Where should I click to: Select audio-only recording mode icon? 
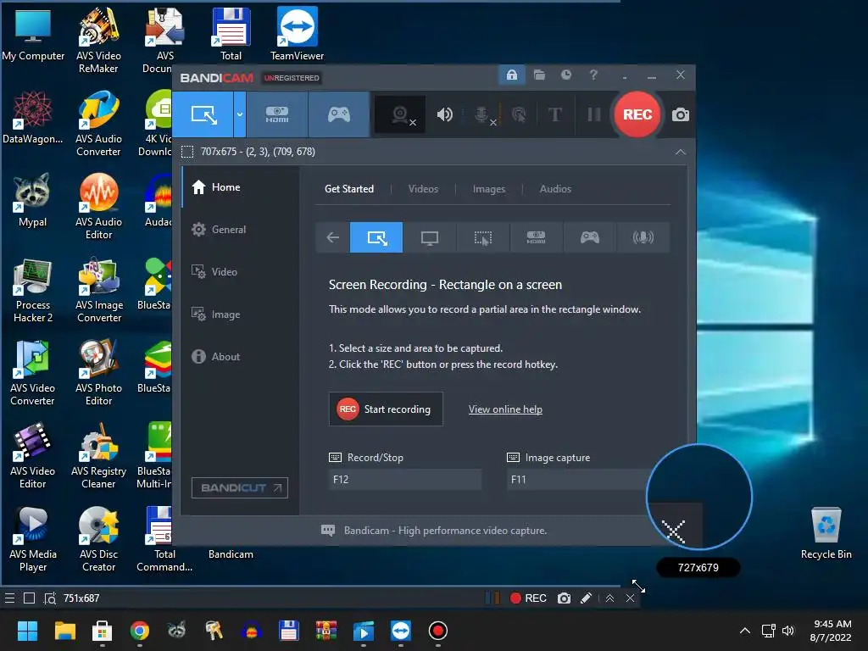643,237
